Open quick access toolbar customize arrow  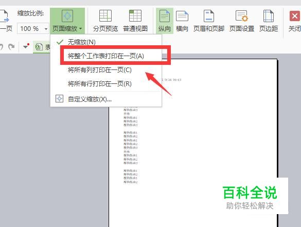coord(26,46)
